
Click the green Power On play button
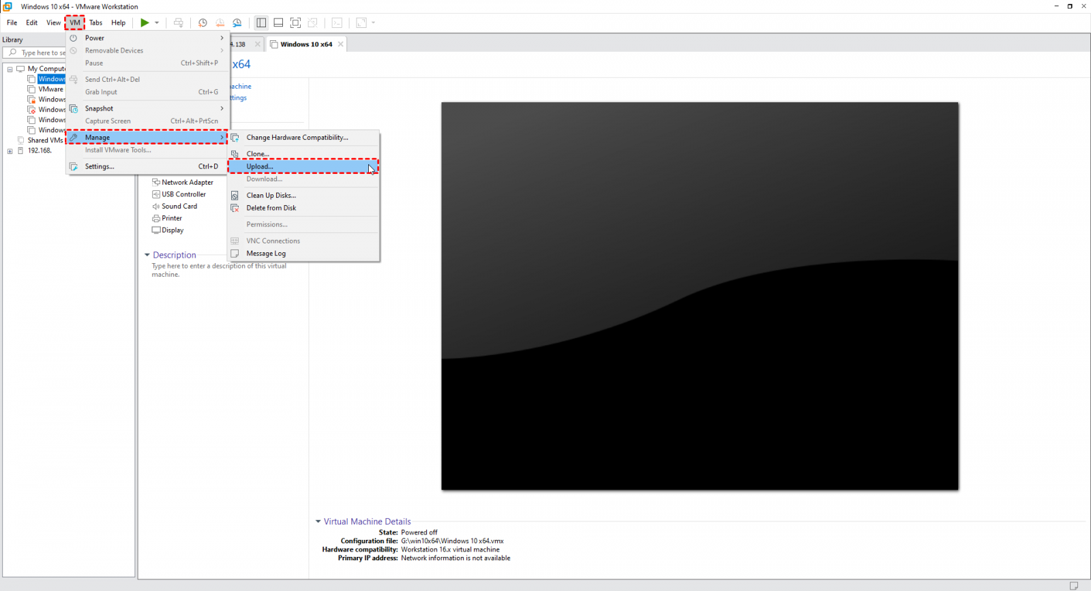[x=145, y=22]
